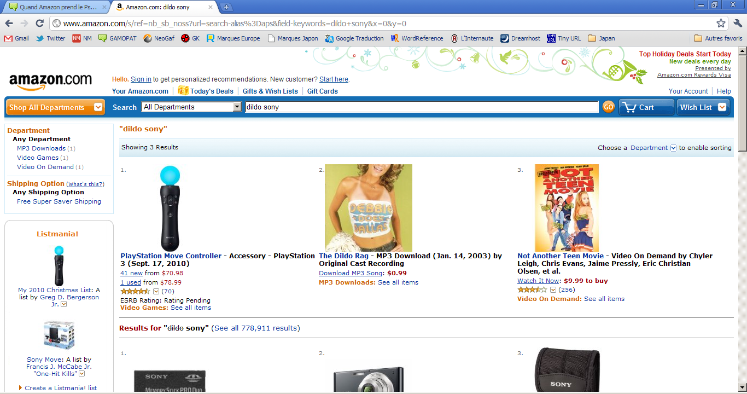Viewport: 747px width, 394px height.
Task: Open the PlayStation Move Controller title link
Action: (171, 256)
